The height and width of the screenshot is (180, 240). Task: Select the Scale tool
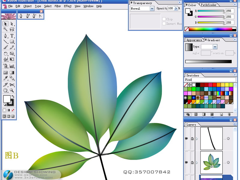(12, 54)
